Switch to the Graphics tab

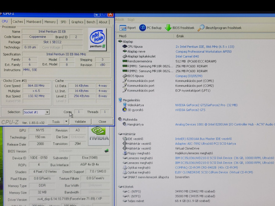pyautogui.click(x=77, y=22)
